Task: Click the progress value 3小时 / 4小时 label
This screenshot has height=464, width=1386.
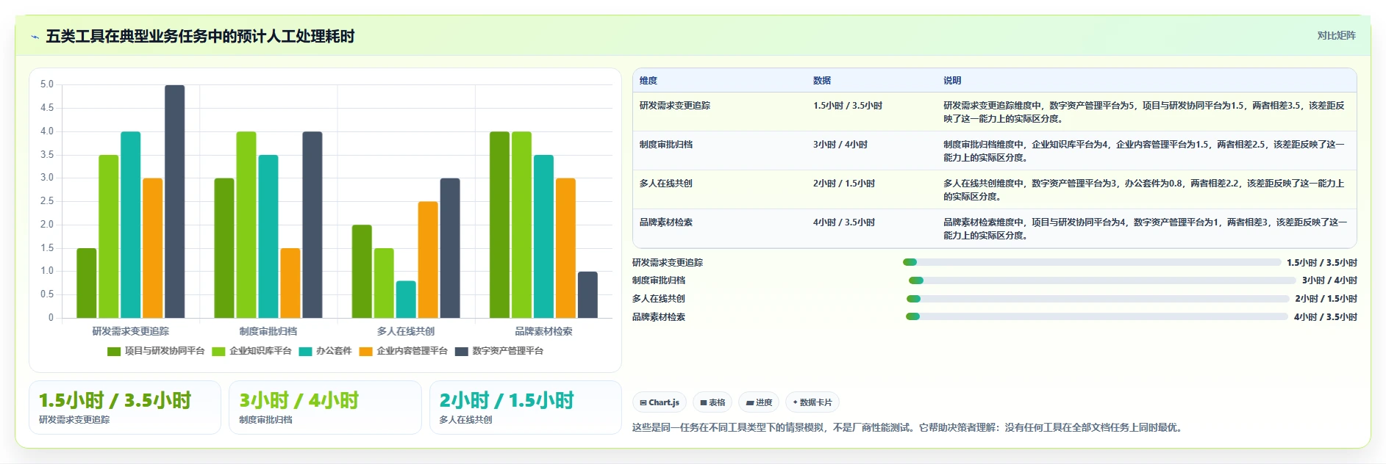Action: coord(1329,280)
